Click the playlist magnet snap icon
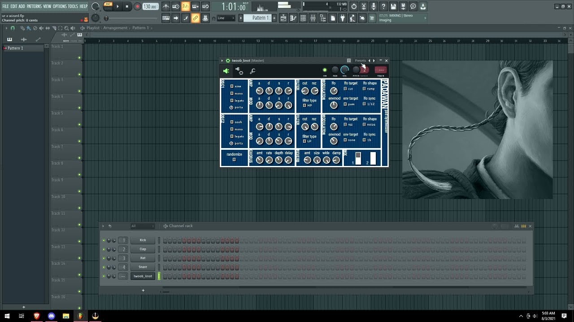574x322 pixels. click(x=13, y=28)
